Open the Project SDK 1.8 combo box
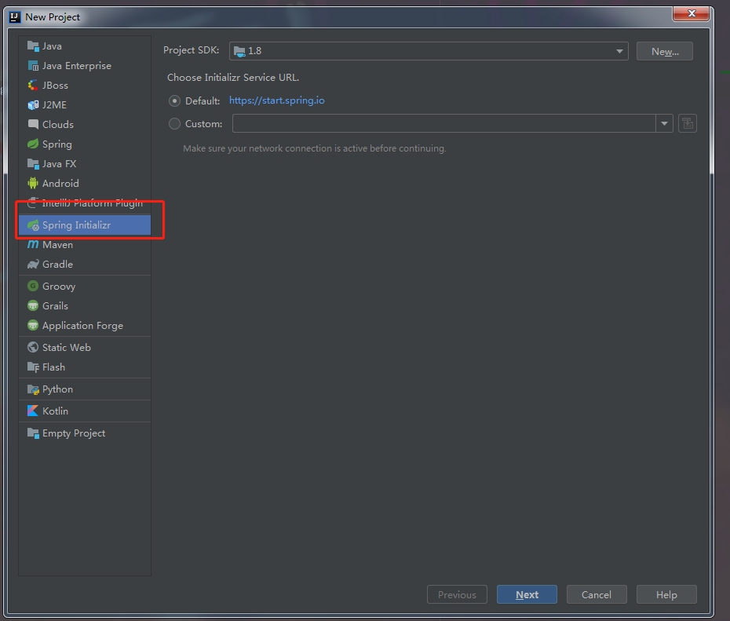Image resolution: width=730 pixels, height=621 pixels. tap(429, 51)
